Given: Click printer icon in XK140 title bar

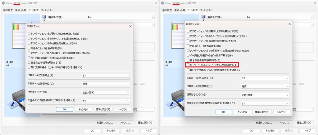Looking at the screenshot, I should [162, 3].
